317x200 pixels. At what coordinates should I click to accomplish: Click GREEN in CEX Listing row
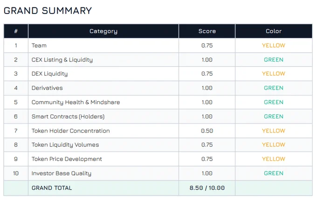pos(274,60)
